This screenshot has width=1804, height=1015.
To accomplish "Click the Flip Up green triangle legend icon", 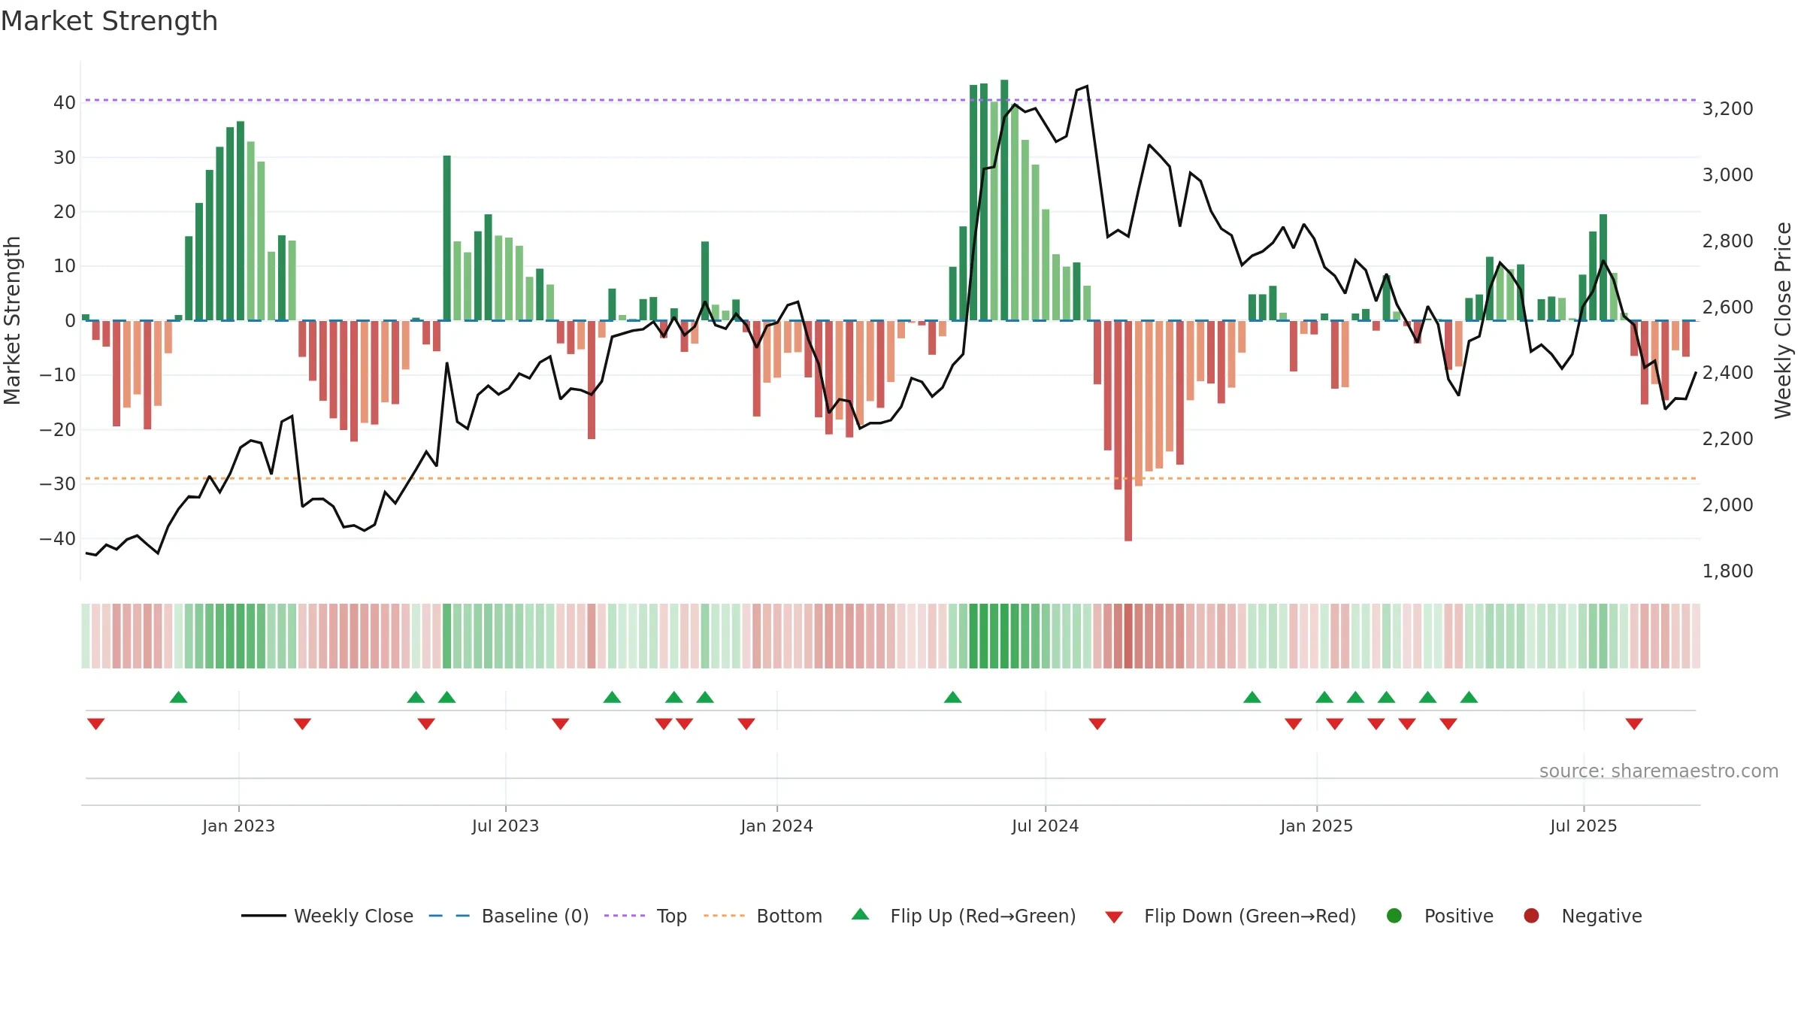I will (861, 914).
